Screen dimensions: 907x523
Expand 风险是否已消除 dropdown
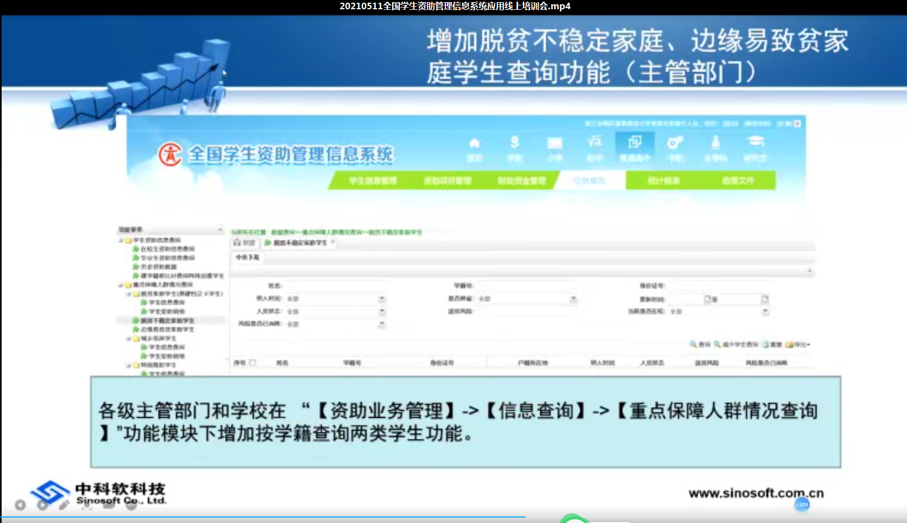(x=382, y=324)
